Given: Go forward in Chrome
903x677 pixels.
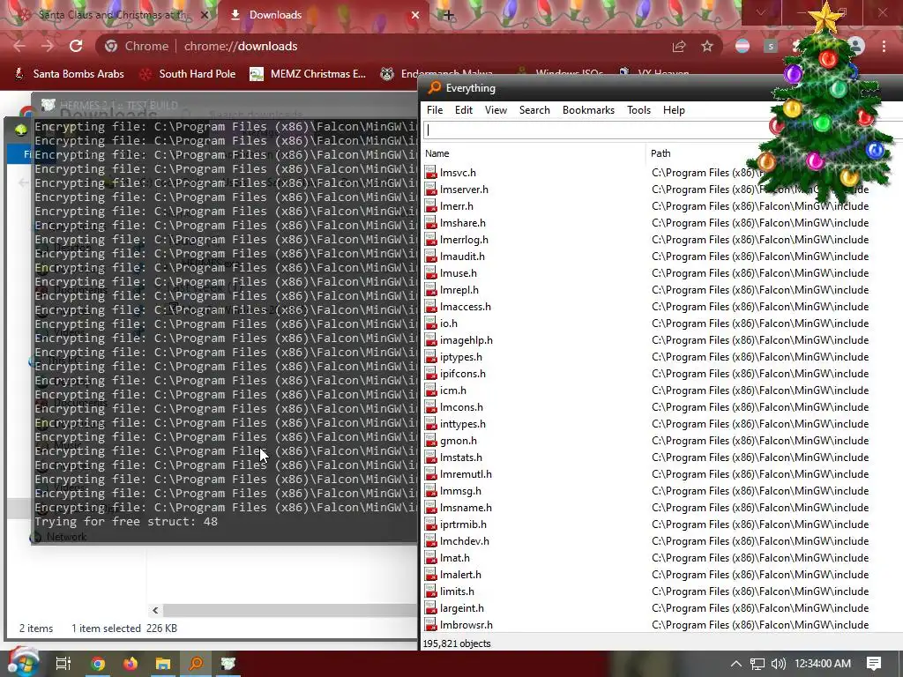Looking at the screenshot, I should point(48,46).
